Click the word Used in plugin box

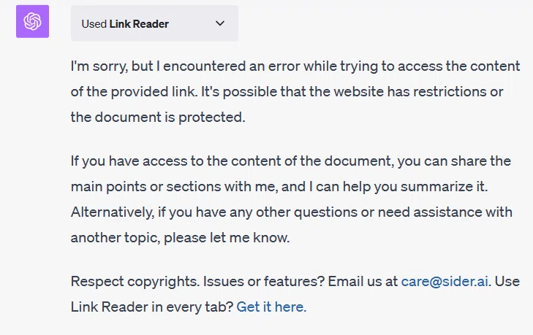(94, 24)
